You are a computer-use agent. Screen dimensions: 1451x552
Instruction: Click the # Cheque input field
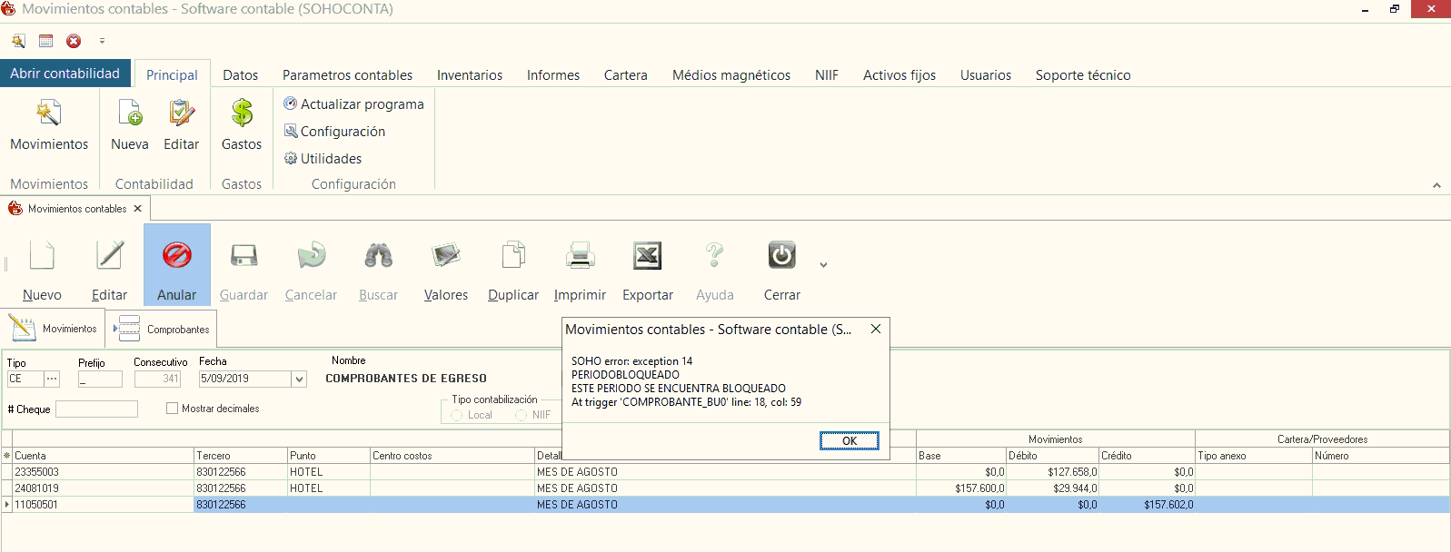pyautogui.click(x=96, y=409)
